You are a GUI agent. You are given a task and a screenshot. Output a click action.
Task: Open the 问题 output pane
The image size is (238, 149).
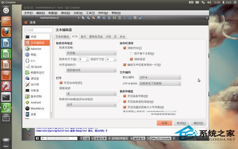point(85,139)
